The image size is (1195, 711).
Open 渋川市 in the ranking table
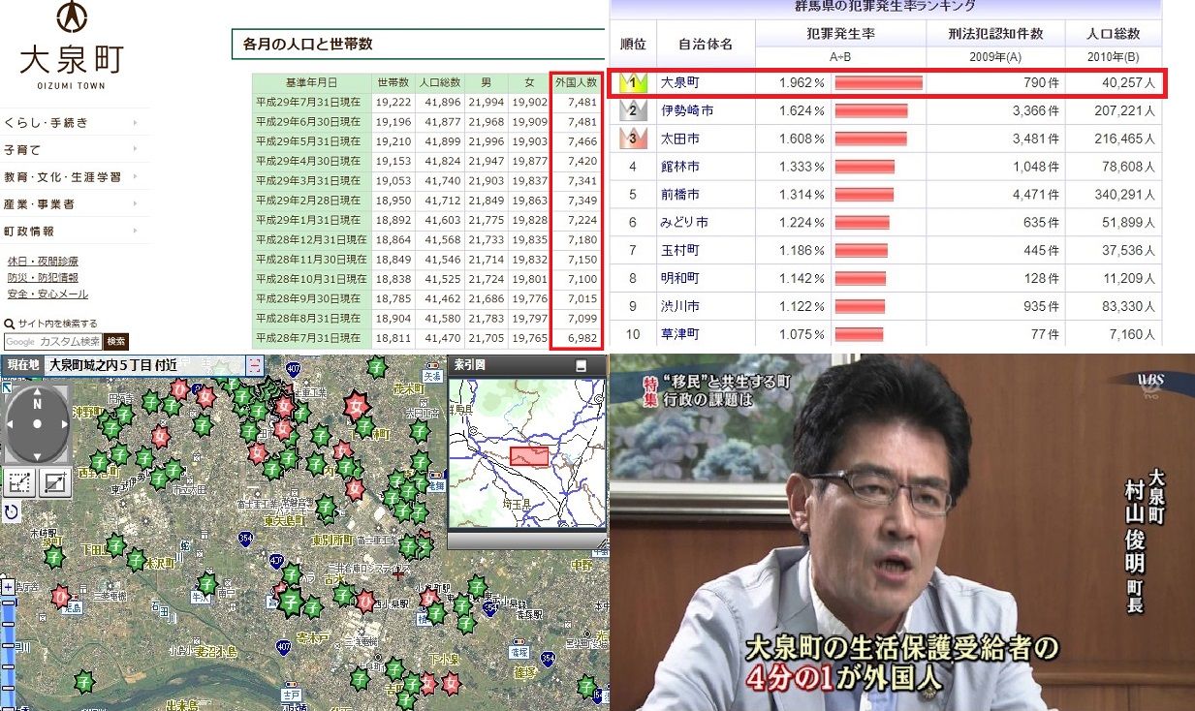(679, 306)
